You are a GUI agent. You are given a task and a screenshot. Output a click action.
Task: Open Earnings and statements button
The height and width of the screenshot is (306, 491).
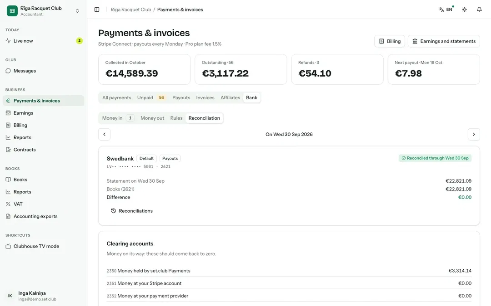point(444,41)
